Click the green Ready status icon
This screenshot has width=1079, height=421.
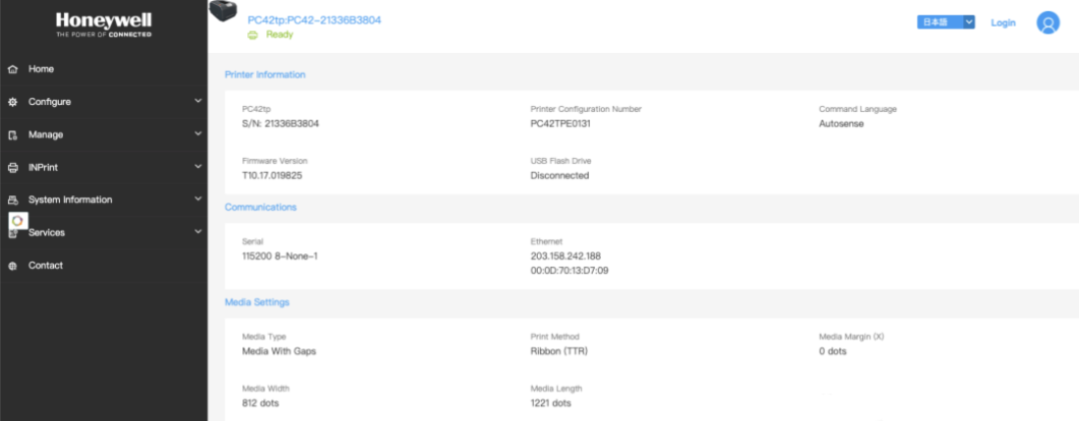252,35
